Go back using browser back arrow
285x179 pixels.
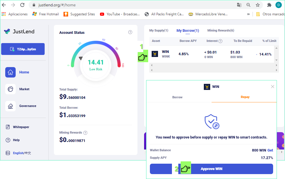pos(4,5)
